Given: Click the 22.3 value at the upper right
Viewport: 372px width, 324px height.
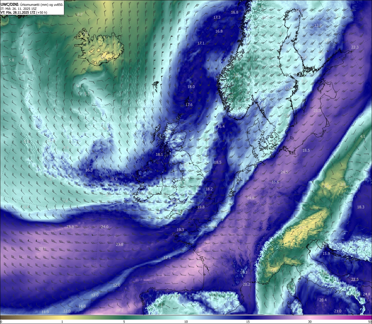Looking at the screenshot, I should pos(355,47).
